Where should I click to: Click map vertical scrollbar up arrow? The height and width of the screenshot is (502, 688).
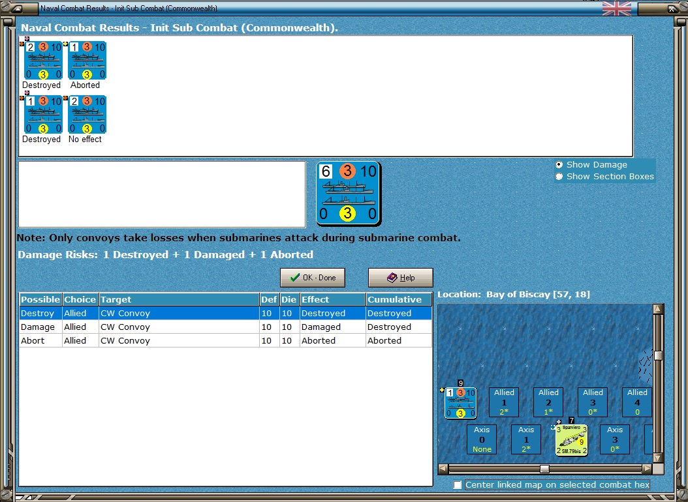pos(658,309)
